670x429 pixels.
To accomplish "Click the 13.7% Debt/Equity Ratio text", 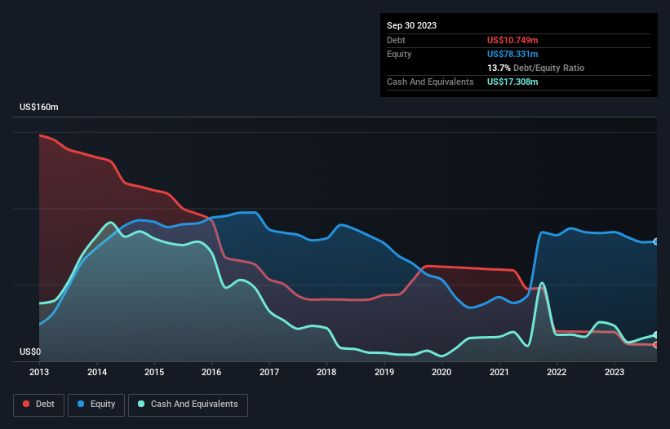I will click(x=535, y=68).
